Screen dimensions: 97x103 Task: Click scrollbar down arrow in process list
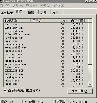pyautogui.click(x=90, y=84)
